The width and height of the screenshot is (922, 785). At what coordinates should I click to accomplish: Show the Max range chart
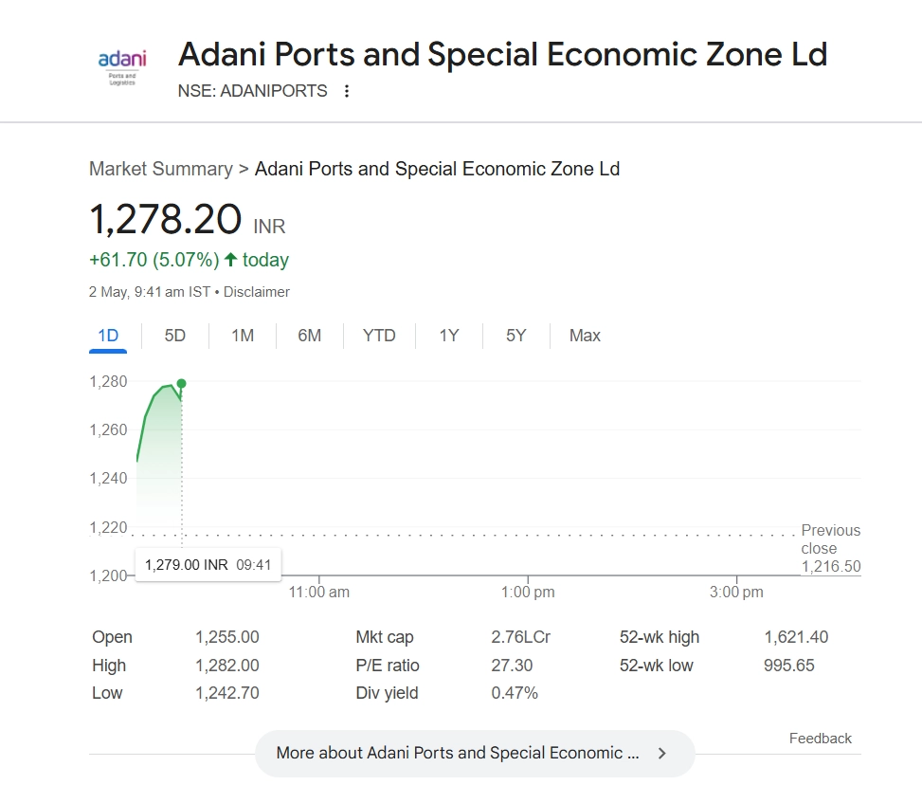coord(585,336)
